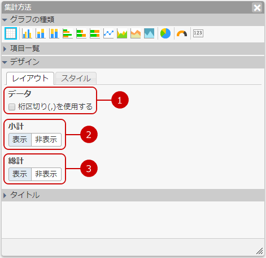This screenshot has height=258, width=266.
Task: Select the horizontal bar chart icon
Action: point(68,33)
